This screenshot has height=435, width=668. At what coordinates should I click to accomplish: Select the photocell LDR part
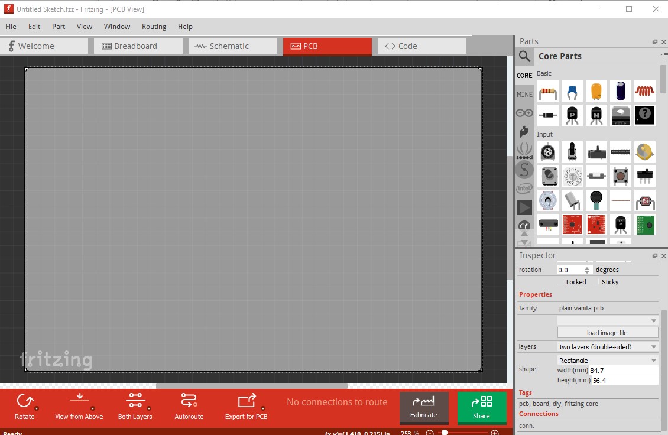645,200
